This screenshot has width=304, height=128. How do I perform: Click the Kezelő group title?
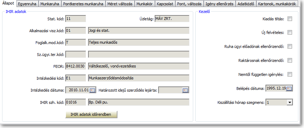click(204, 12)
